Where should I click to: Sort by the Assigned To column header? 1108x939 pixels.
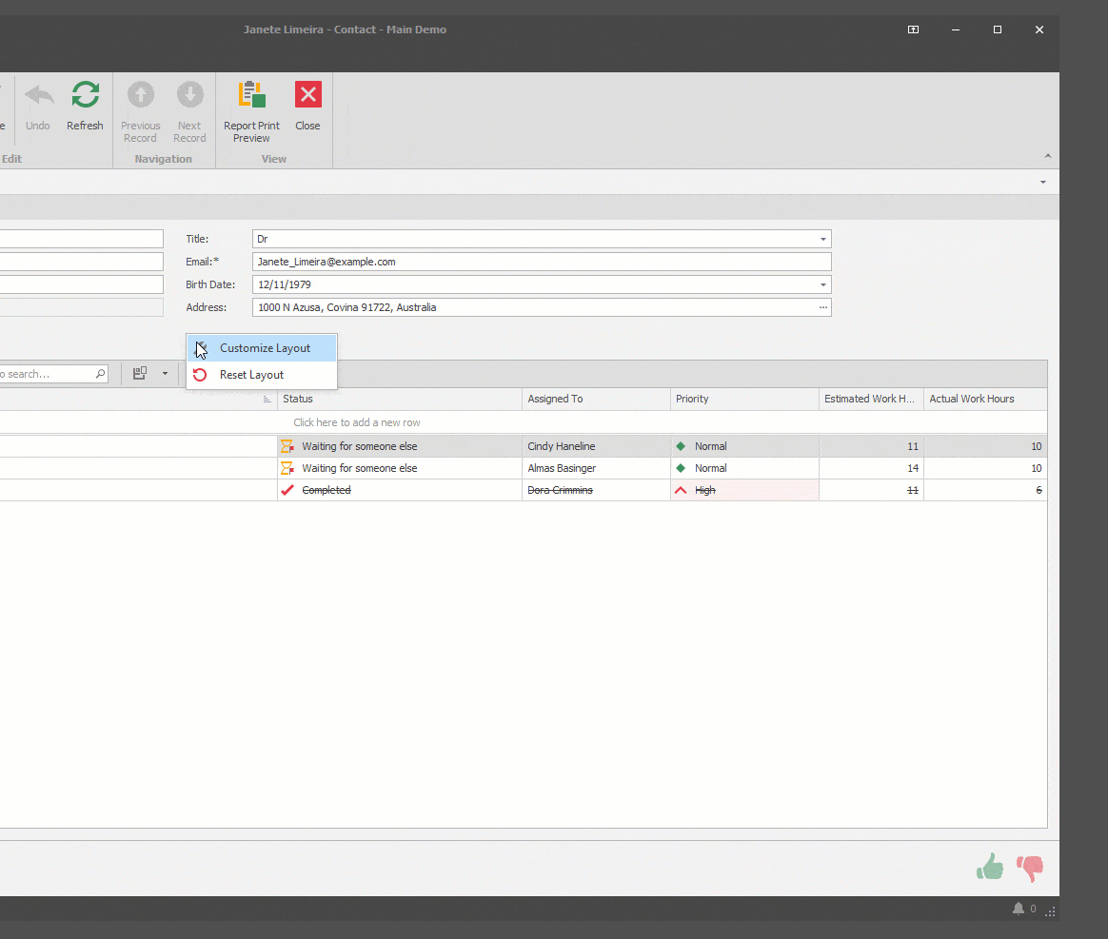click(596, 399)
